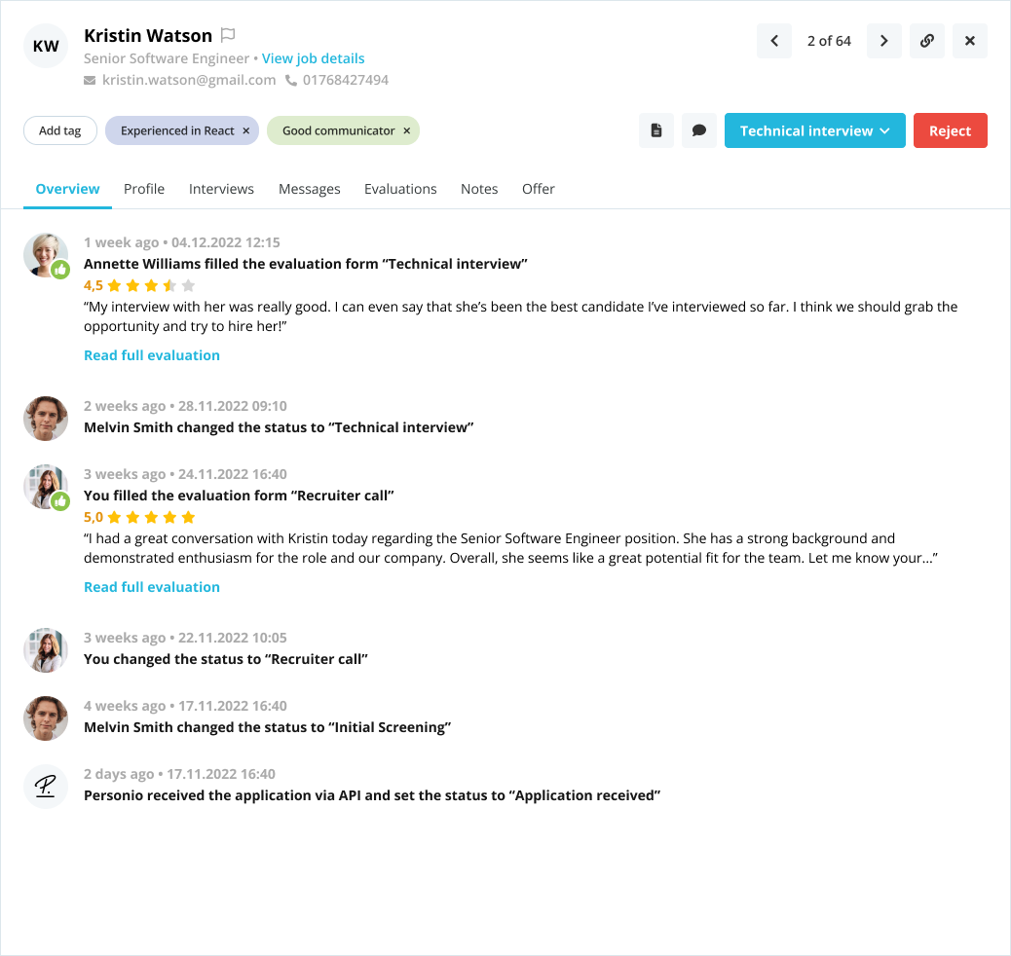
Task: Click the envelope icon beside the email
Action: tap(90, 81)
